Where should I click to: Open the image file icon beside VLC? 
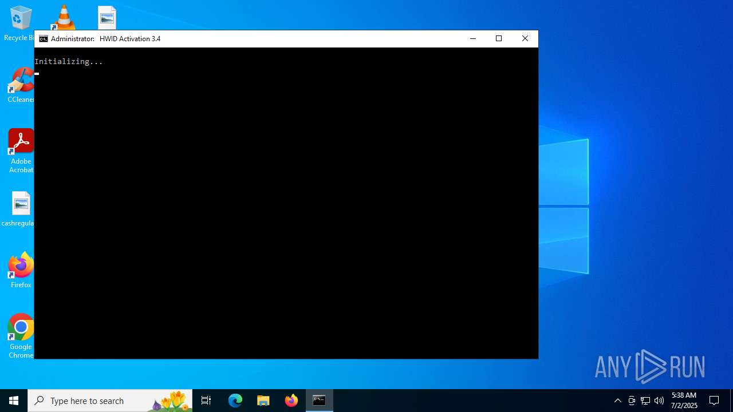coord(107,18)
